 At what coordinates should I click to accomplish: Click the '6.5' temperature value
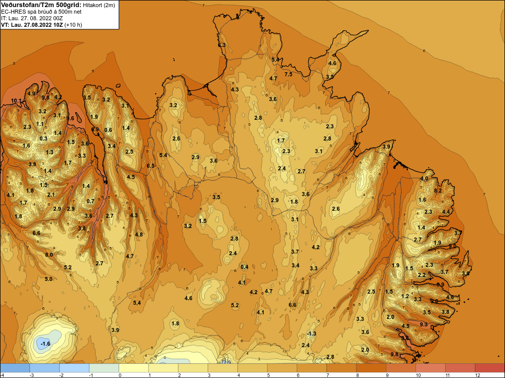[150, 166]
